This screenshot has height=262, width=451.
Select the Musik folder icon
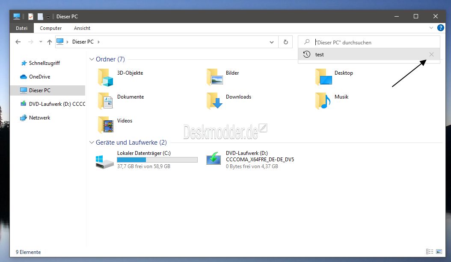coord(323,101)
